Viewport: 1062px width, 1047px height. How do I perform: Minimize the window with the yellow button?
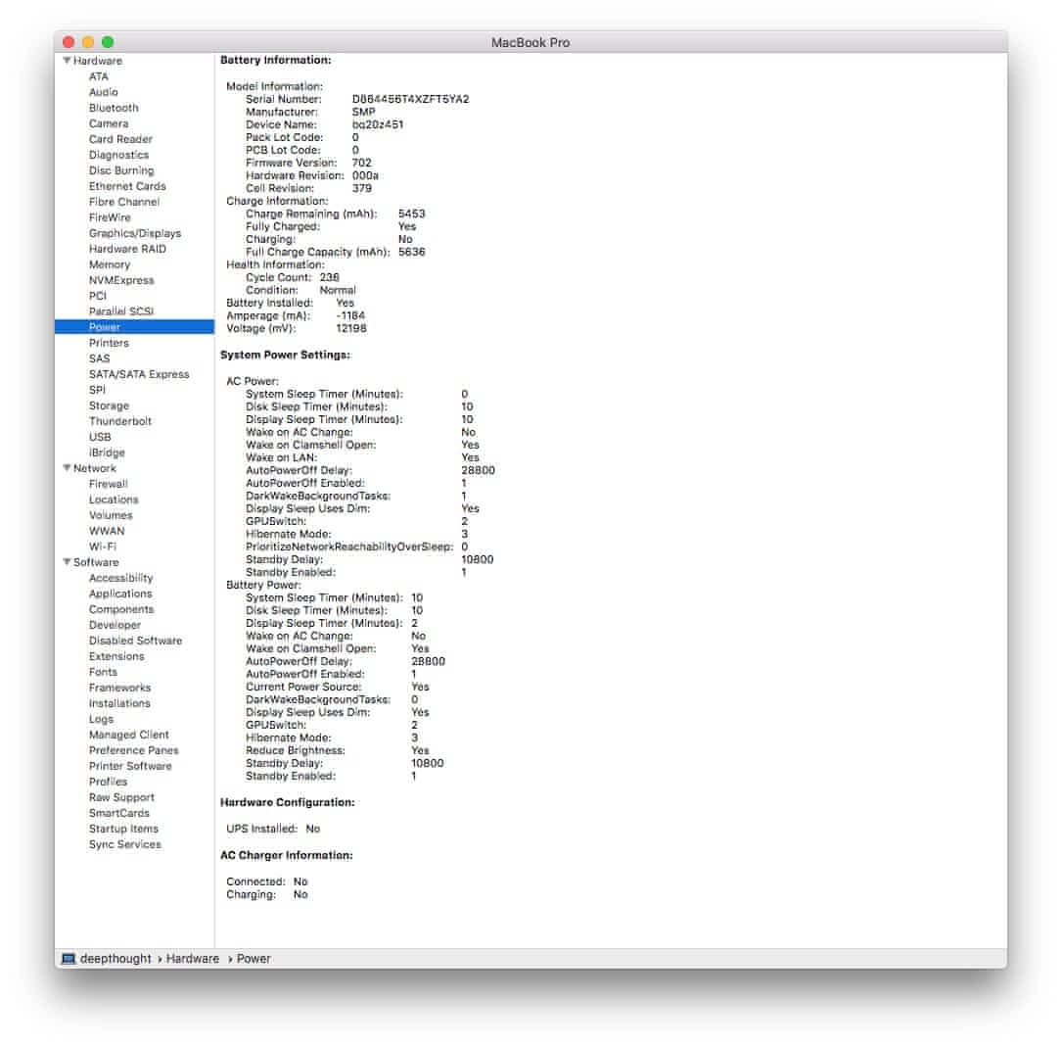(88, 42)
